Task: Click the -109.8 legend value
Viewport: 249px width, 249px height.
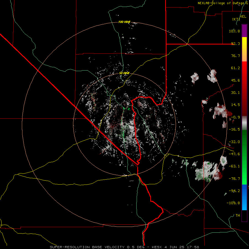Action: coord(234,203)
